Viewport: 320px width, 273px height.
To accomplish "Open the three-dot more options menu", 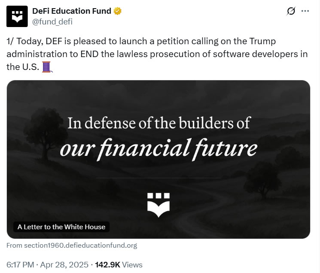I will click(305, 12).
